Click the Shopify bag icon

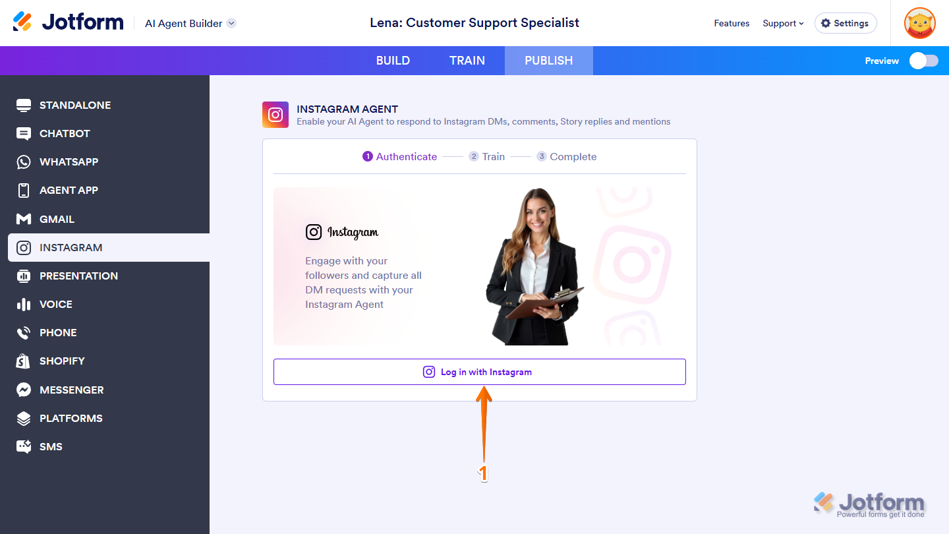click(x=24, y=361)
